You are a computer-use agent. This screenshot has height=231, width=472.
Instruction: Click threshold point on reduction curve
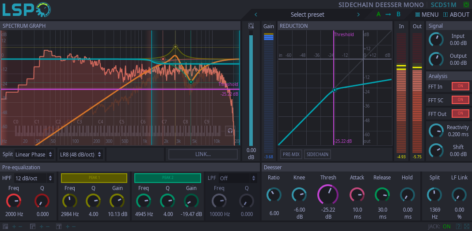(334, 90)
